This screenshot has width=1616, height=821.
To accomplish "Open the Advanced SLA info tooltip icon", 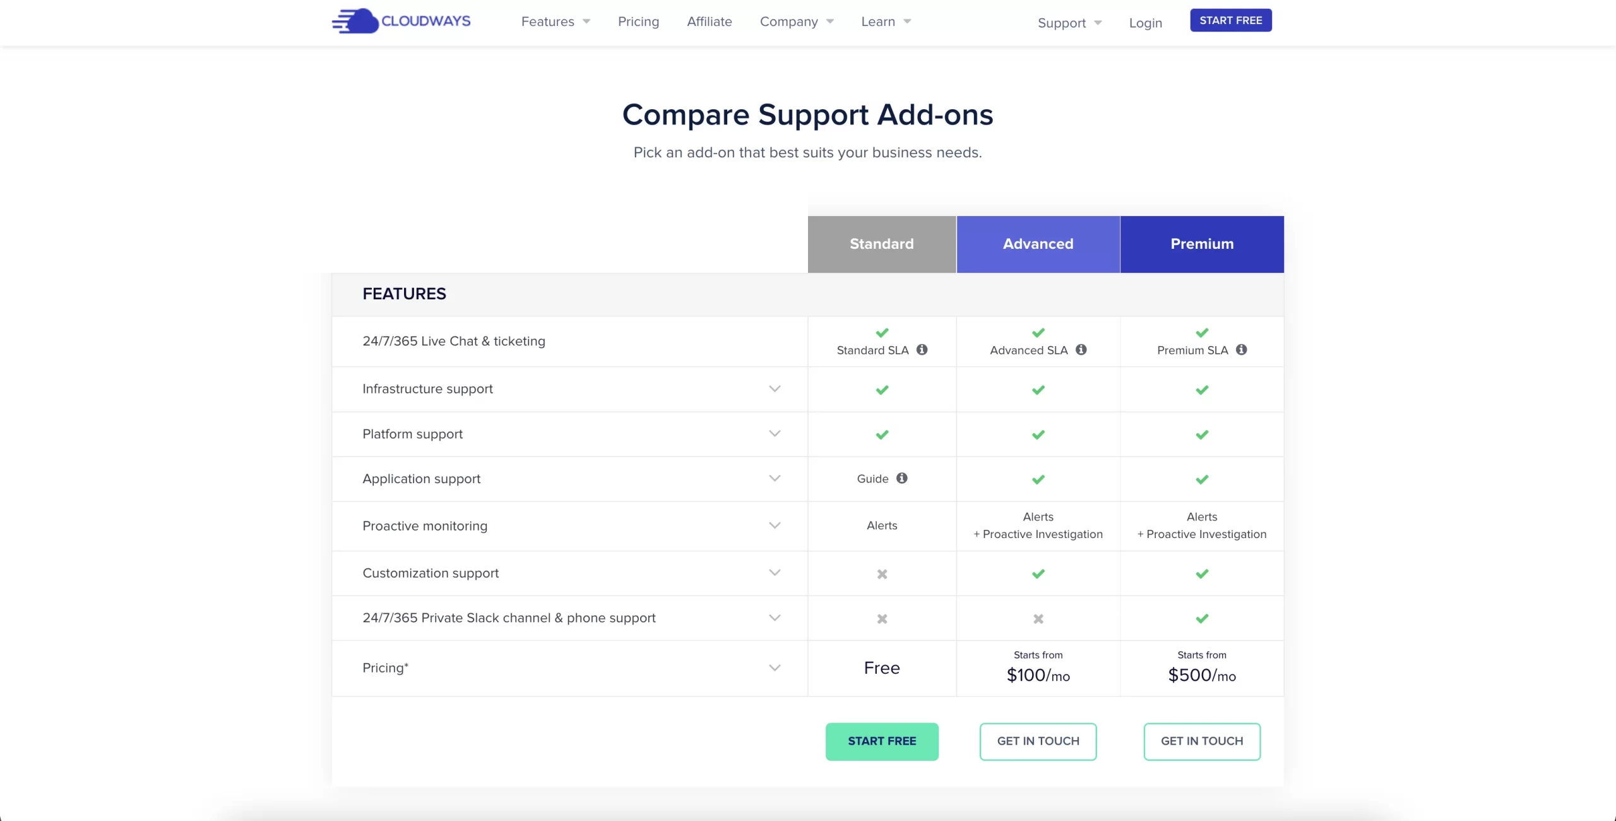I will [1081, 349].
